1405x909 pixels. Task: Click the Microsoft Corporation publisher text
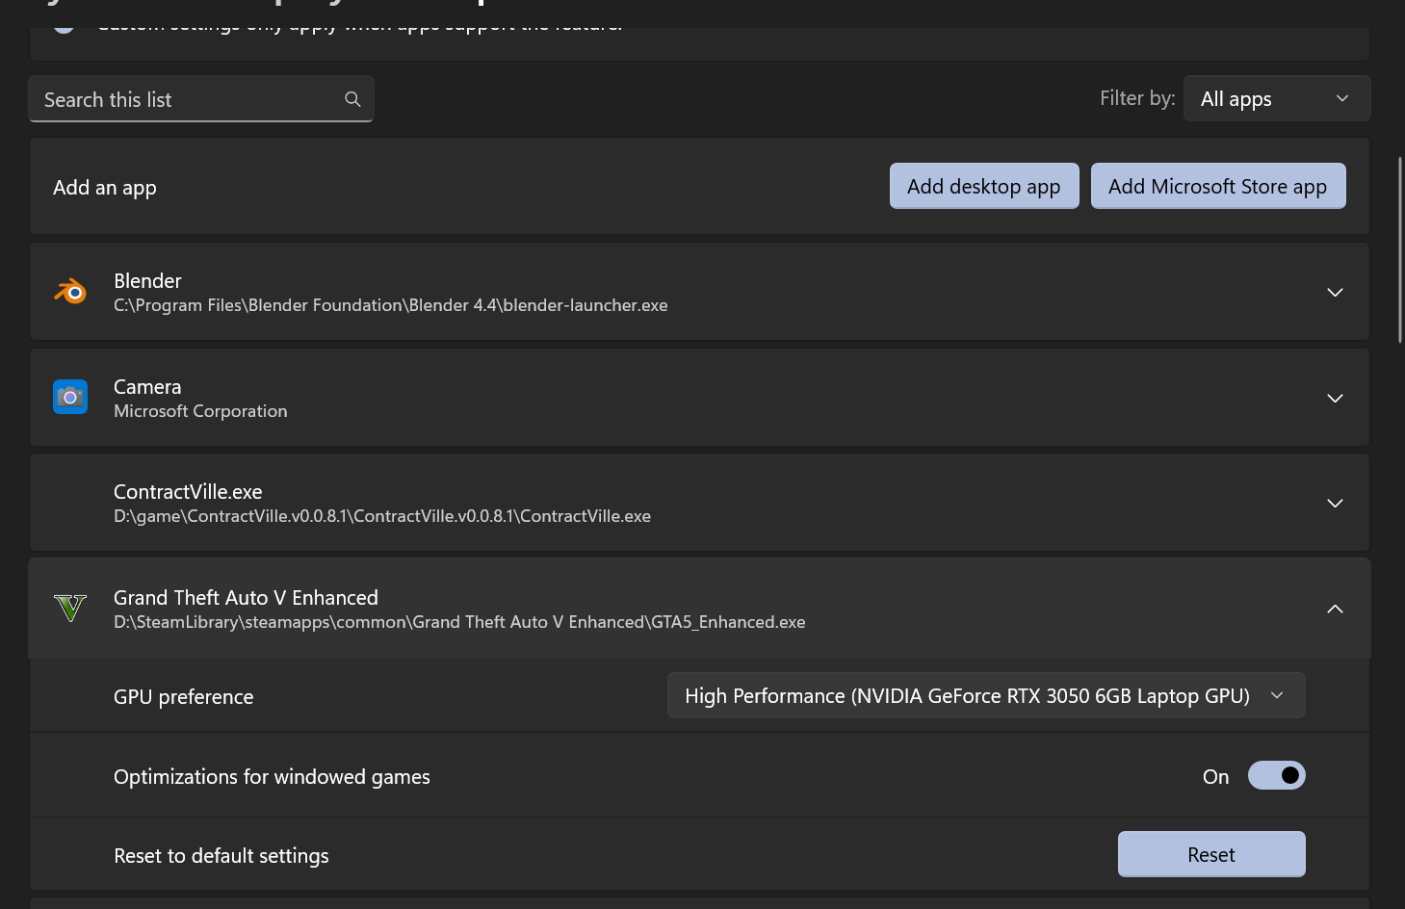[200, 411]
